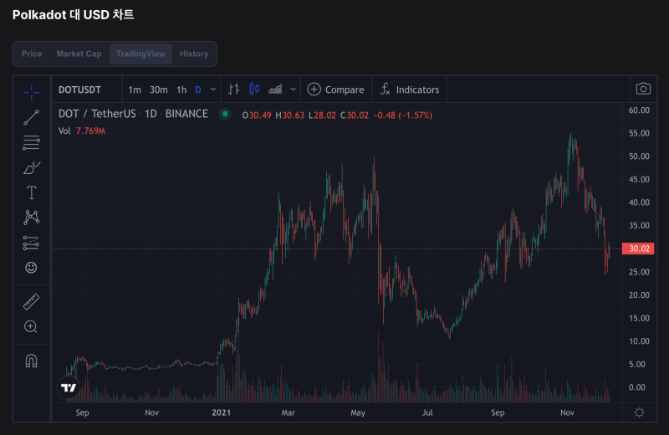Select the trend line drawing tool
Viewport: 669px width, 435px height.
(32, 117)
